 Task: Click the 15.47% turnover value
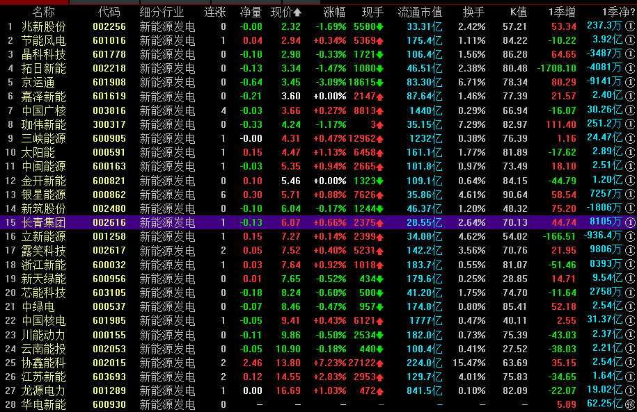coord(469,363)
